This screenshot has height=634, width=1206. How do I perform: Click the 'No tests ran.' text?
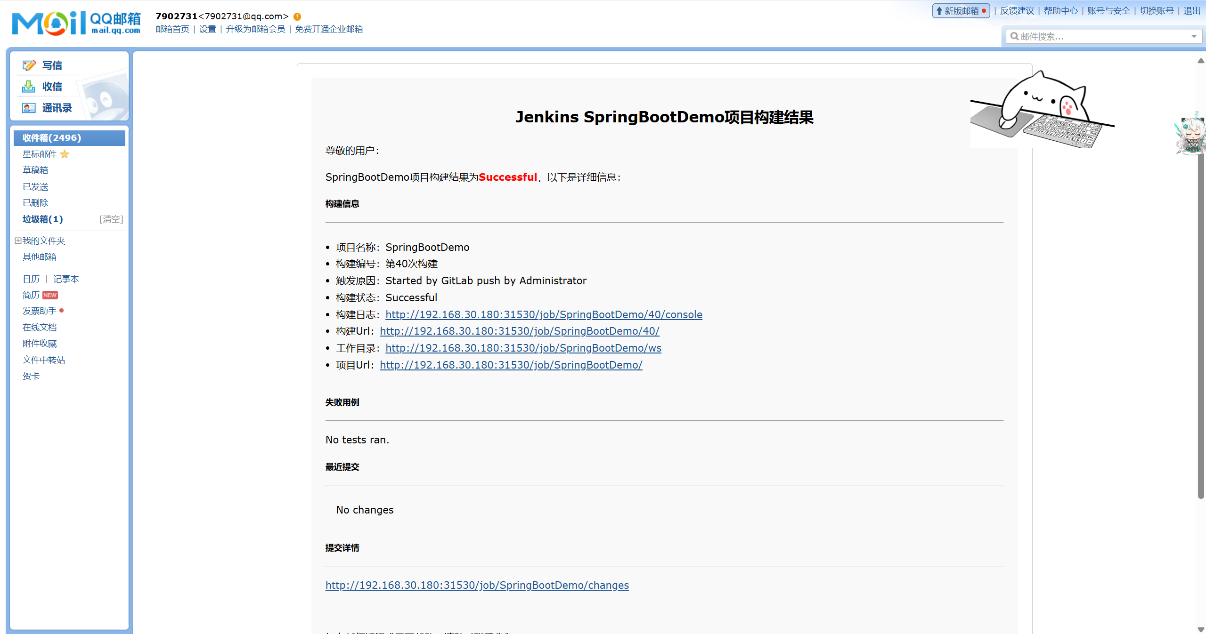358,440
